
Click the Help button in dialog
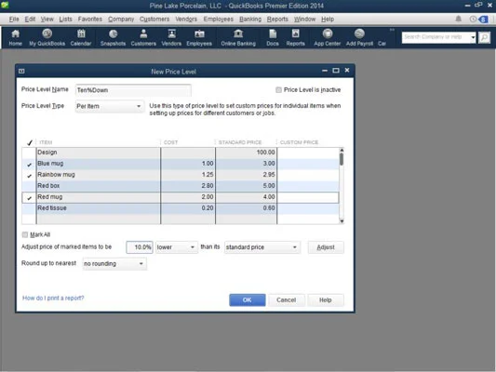pos(326,300)
